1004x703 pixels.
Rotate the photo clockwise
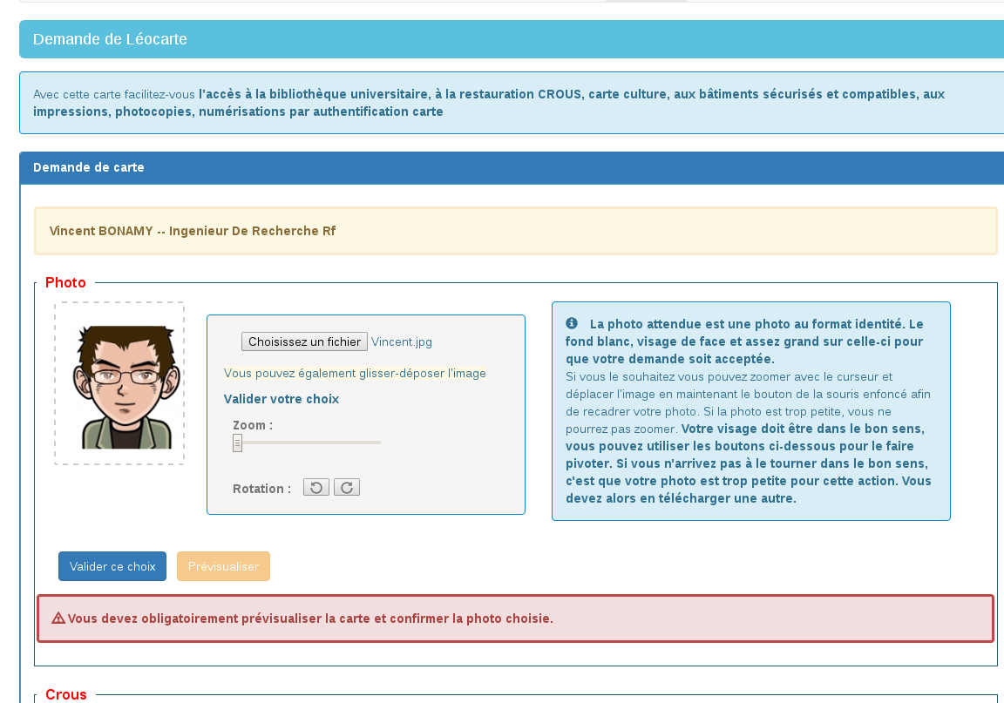pos(347,488)
